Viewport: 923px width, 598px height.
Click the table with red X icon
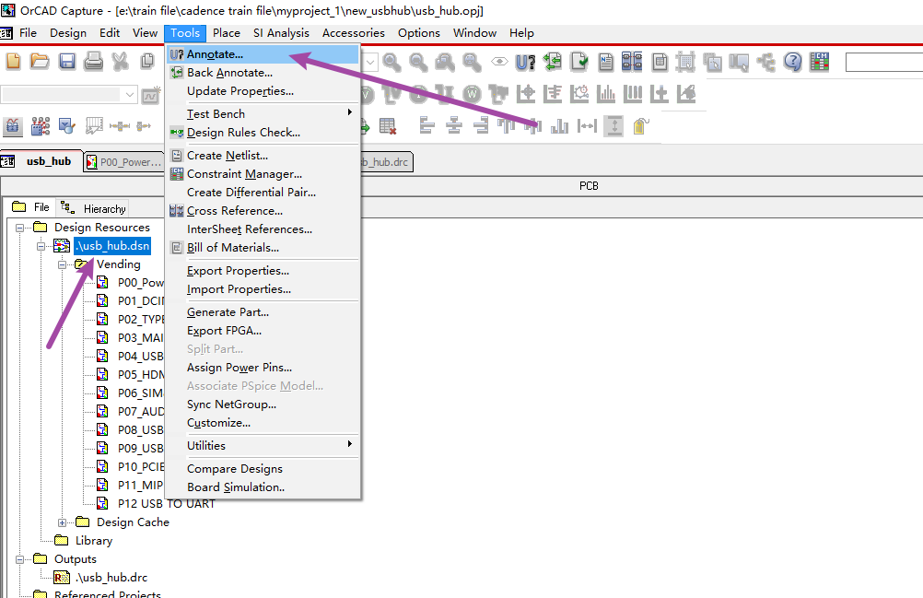(387, 126)
